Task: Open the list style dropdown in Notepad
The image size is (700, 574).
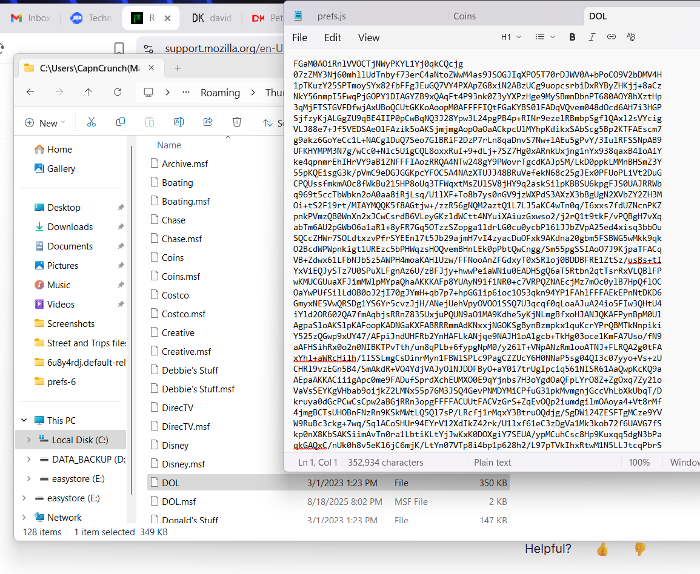Action: click(544, 37)
